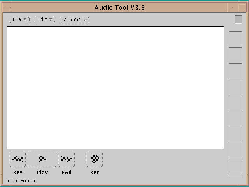
Task: Click the Edit menu's dropdown arrow
Action: (x=51, y=19)
